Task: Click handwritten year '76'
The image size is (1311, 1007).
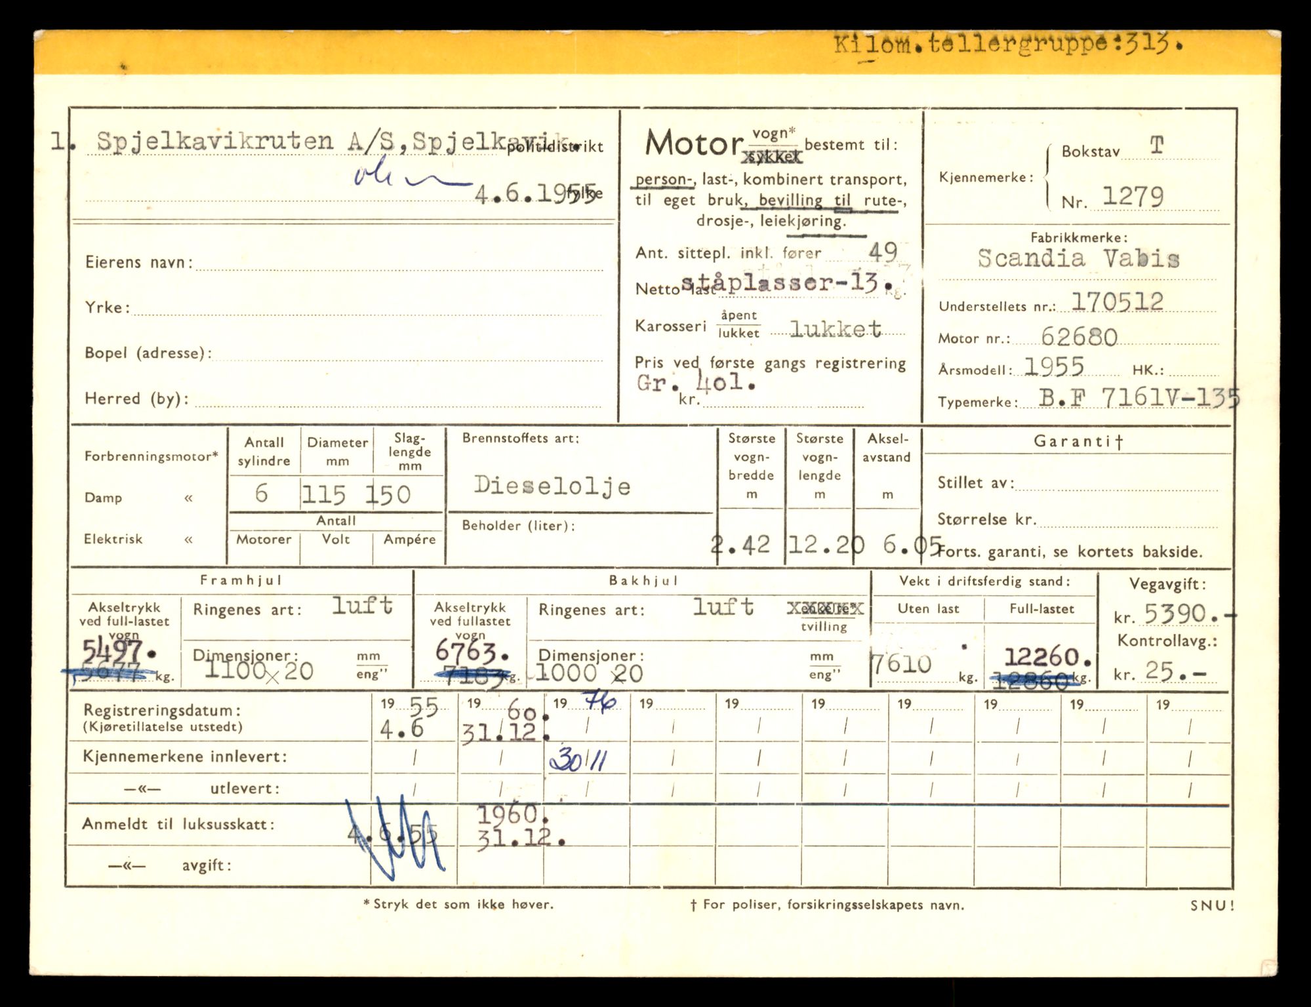Action: (601, 703)
